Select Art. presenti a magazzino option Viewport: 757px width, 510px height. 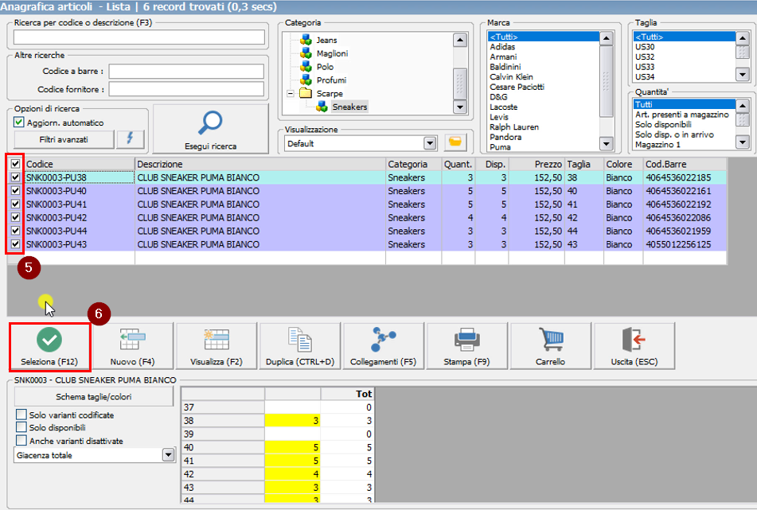point(681,115)
